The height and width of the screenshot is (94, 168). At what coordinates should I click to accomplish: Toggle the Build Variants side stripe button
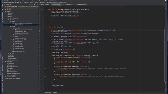click(x=2, y=77)
